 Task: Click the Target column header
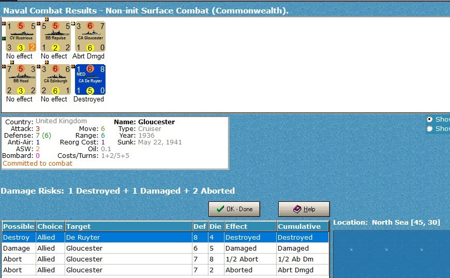pos(128,226)
